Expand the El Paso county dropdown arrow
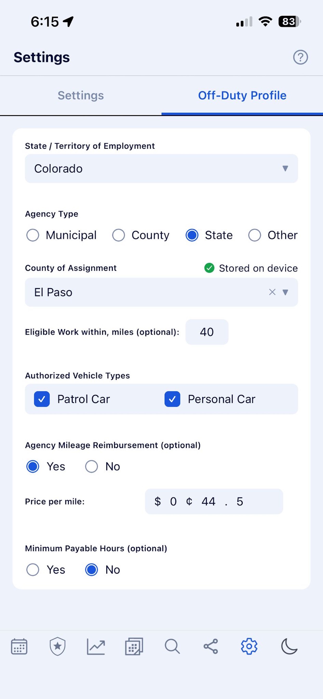Screen dimensions: 323x699 pos(285,292)
